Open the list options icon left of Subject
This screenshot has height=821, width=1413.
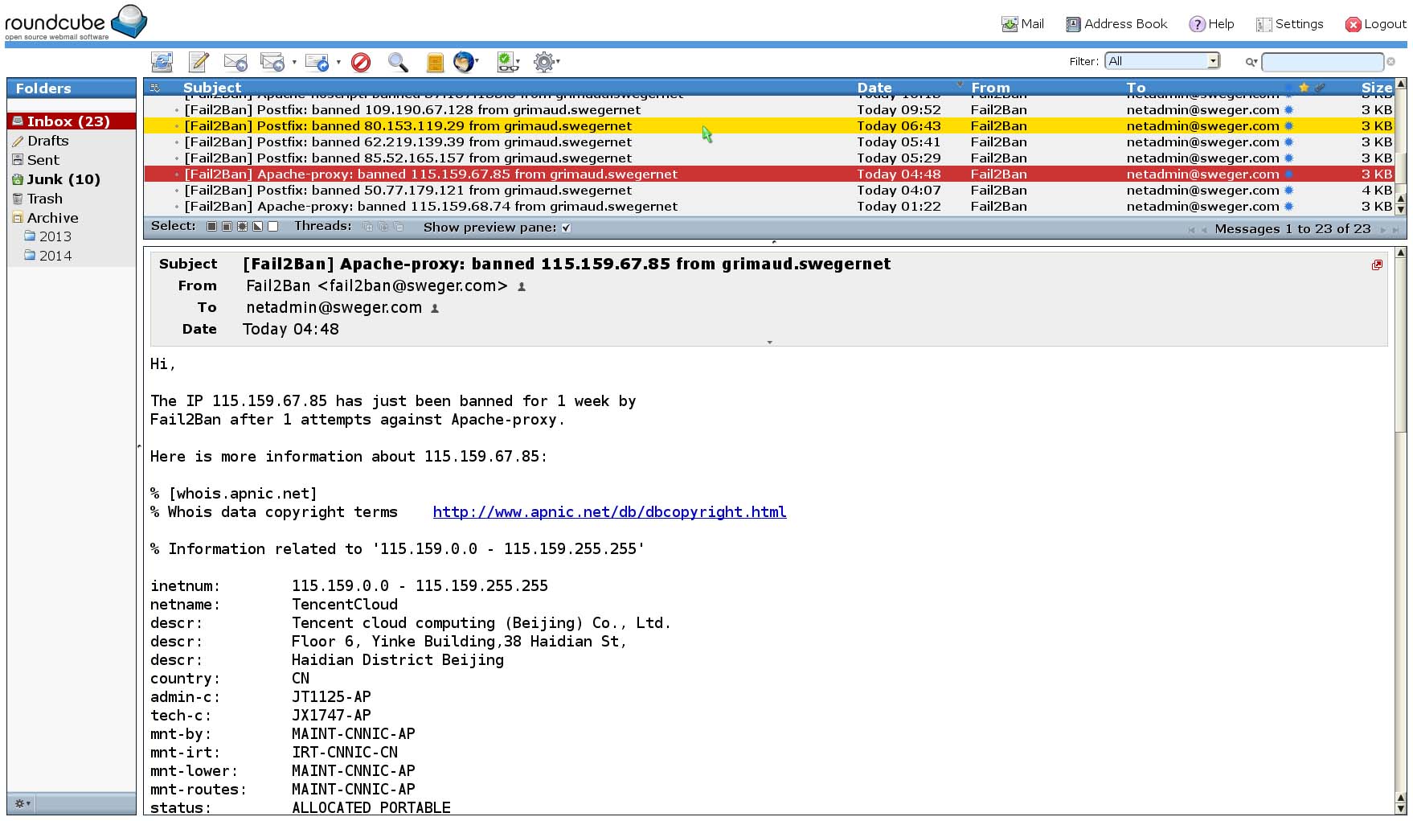155,88
